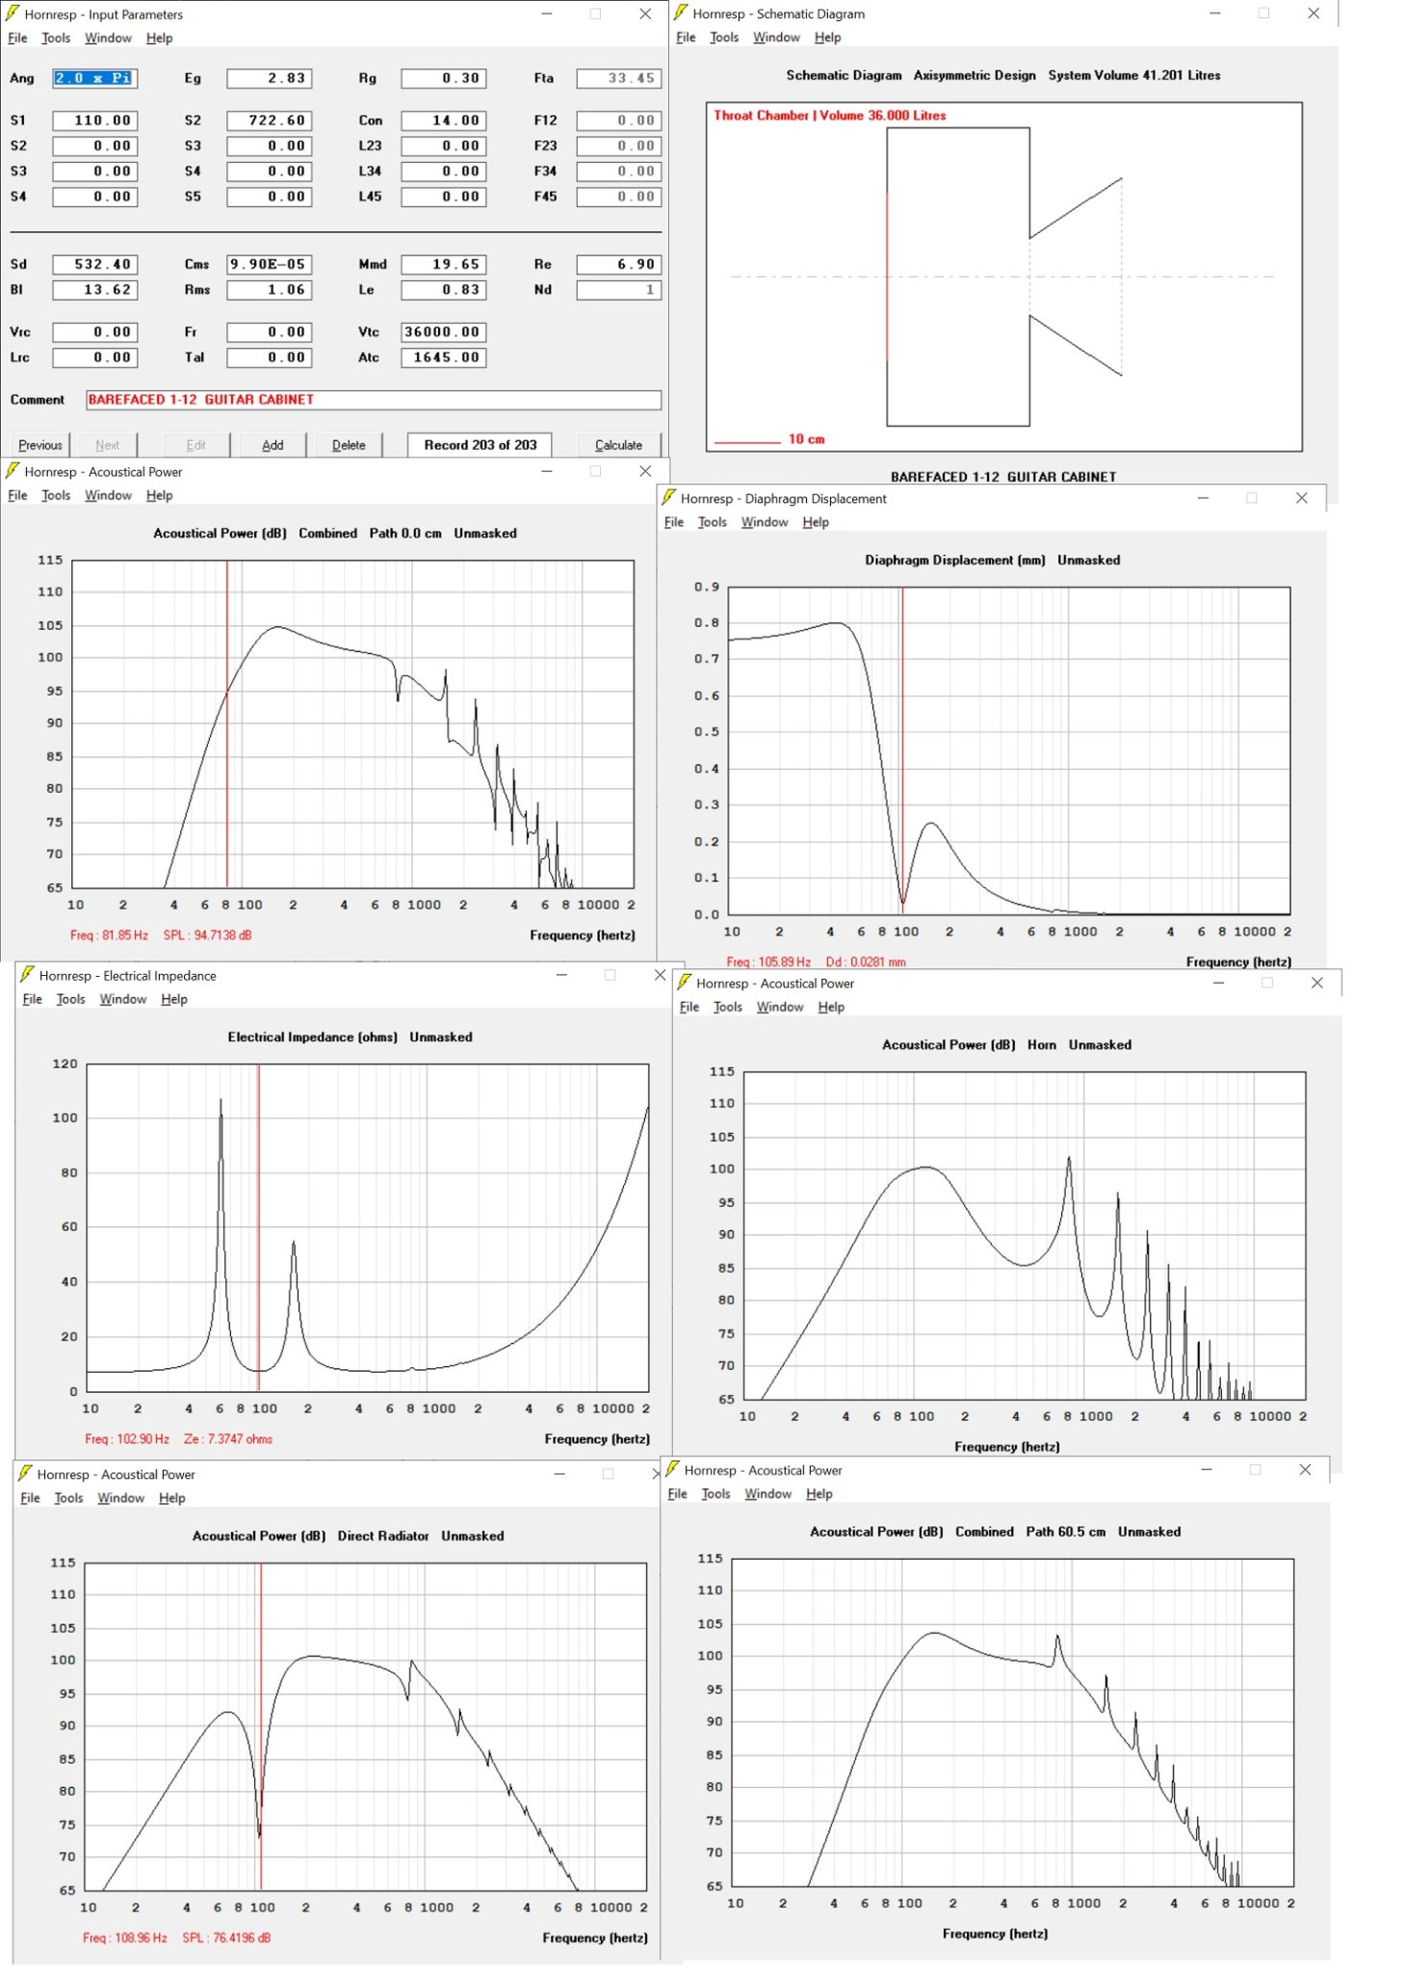This screenshot has height=1973, width=1405.
Task: Click the Bl field showing 13.62
Action: click(94, 289)
